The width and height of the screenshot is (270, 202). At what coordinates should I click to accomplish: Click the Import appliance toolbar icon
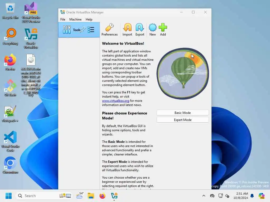pyautogui.click(x=127, y=29)
